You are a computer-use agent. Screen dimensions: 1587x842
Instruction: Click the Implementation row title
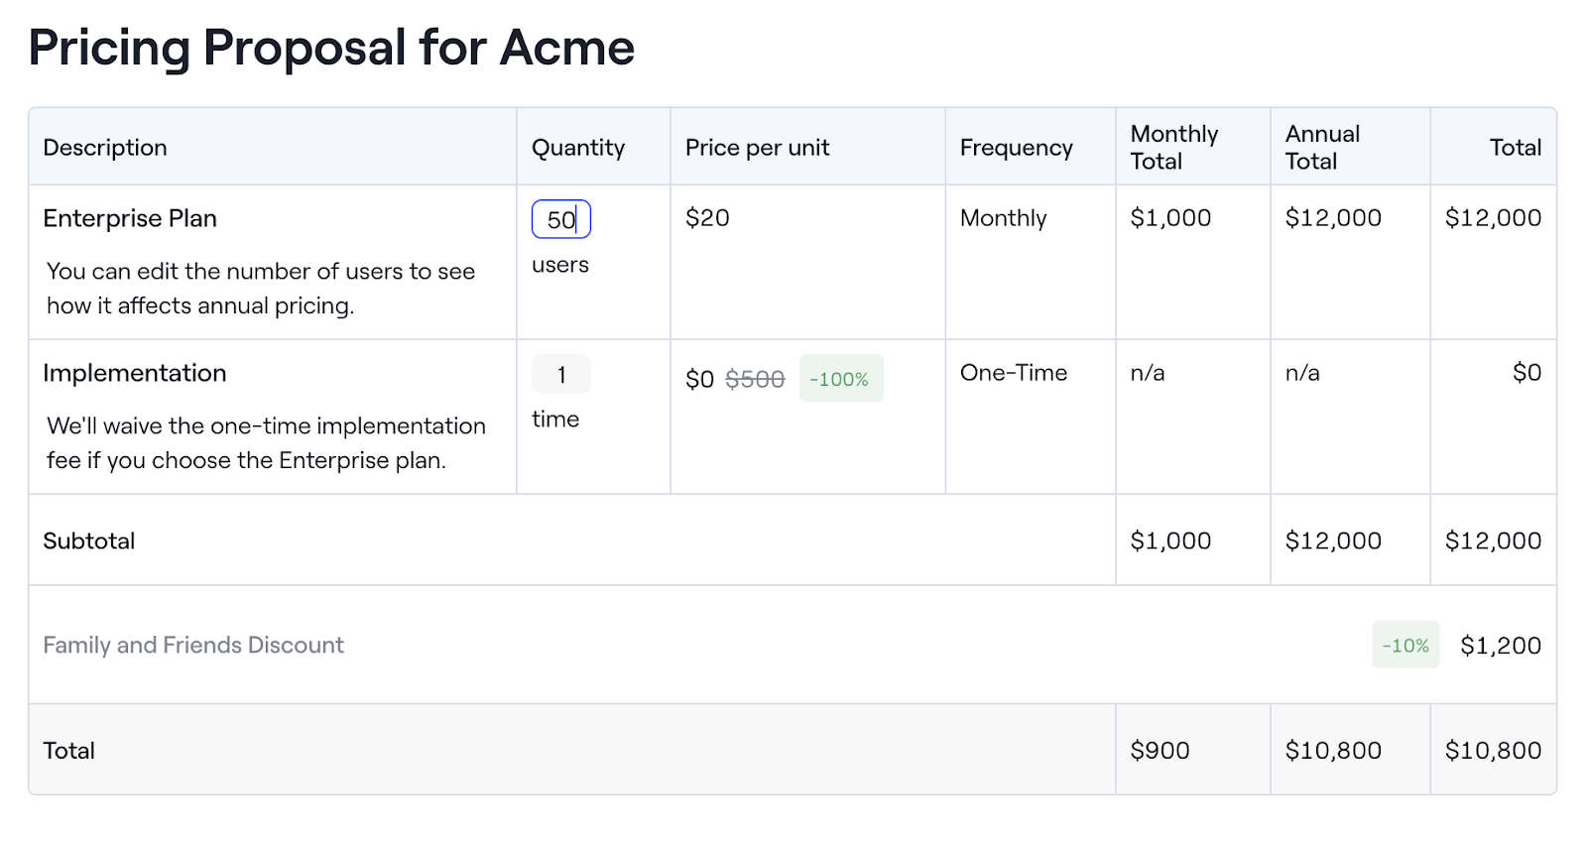135,373
